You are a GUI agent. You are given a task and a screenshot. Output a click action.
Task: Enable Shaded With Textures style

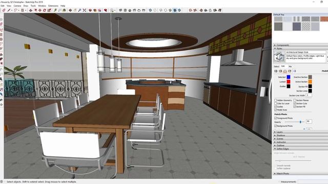tap(175, 10)
